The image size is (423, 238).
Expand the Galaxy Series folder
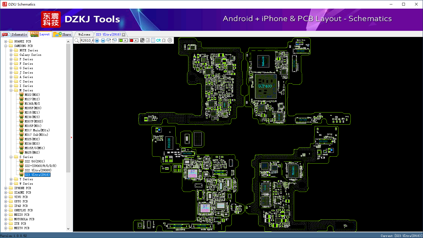(x=11, y=55)
